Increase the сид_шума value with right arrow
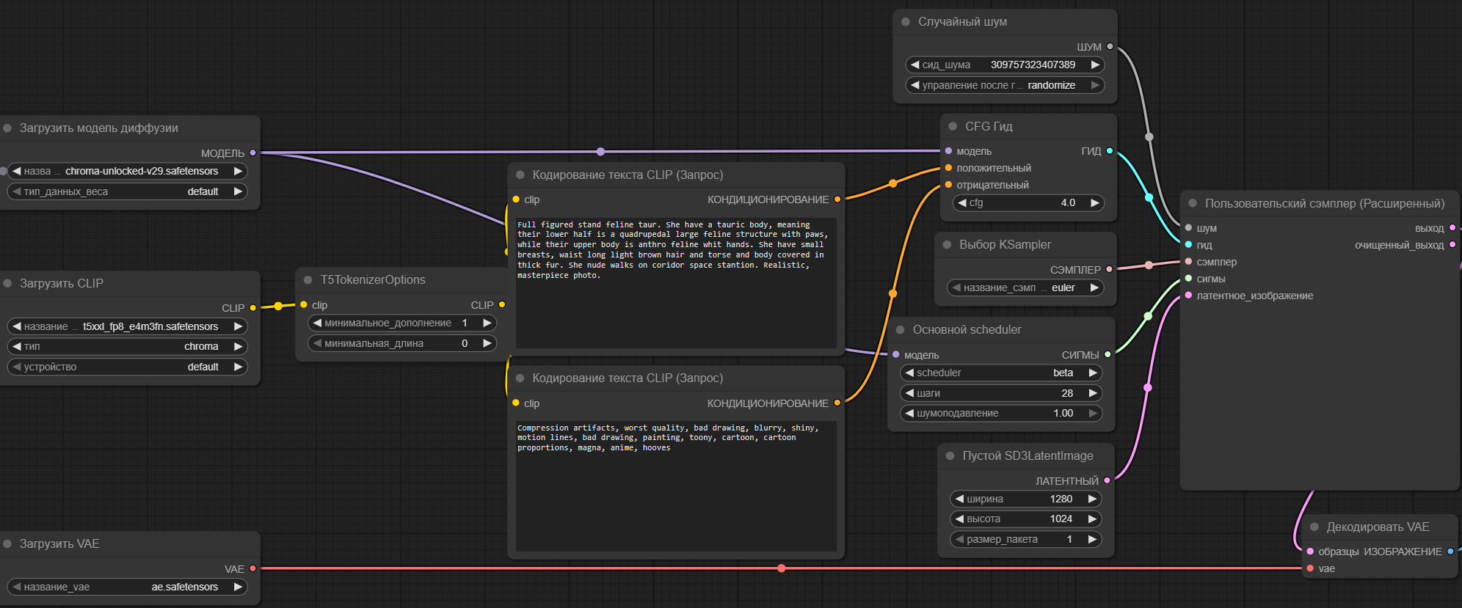The width and height of the screenshot is (1462, 608). (1095, 65)
